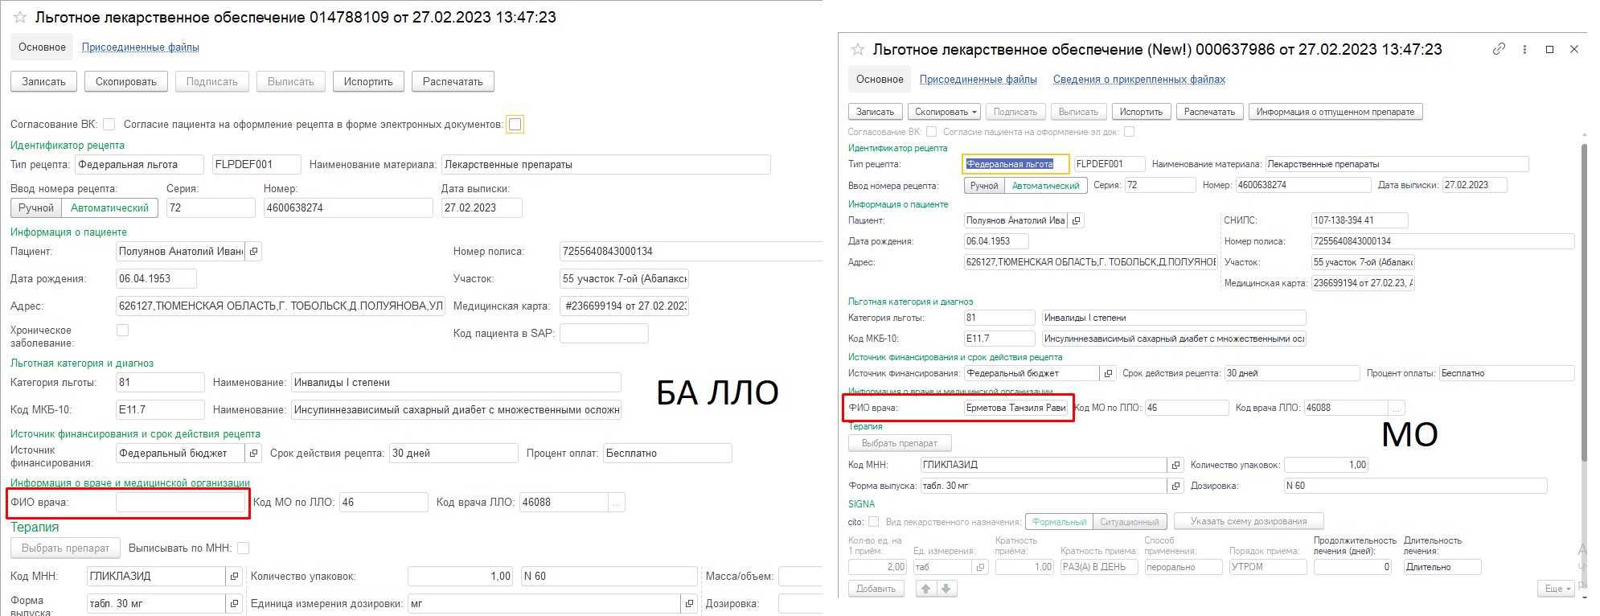Click Распечатать button in МО window
This screenshot has height=616, width=1600.
(1209, 112)
